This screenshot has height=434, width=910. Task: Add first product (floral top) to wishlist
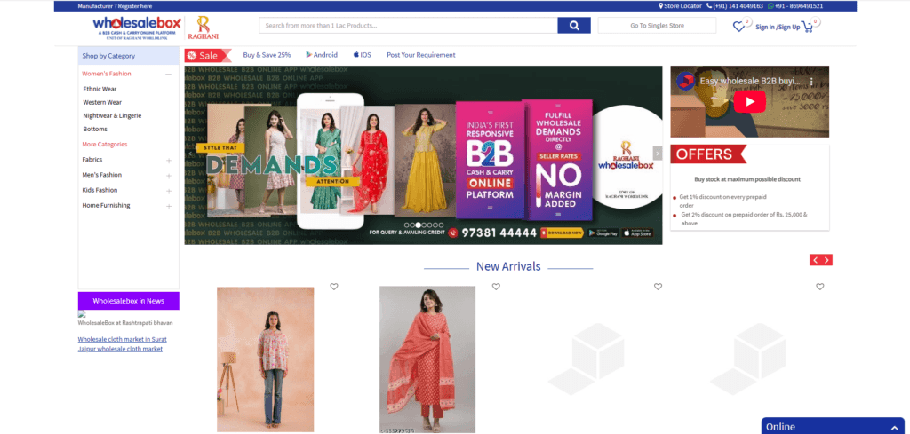coord(334,287)
